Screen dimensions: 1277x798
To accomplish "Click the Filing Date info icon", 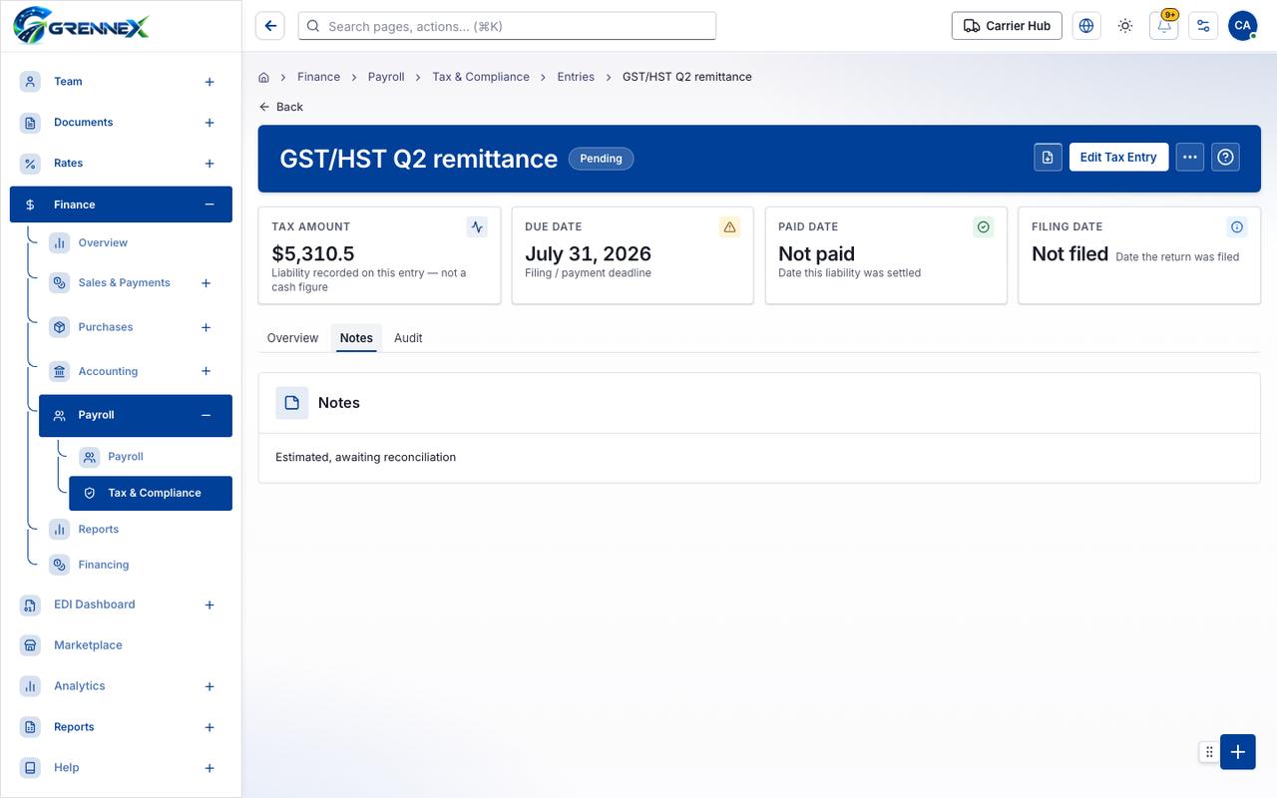I will [x=1236, y=227].
